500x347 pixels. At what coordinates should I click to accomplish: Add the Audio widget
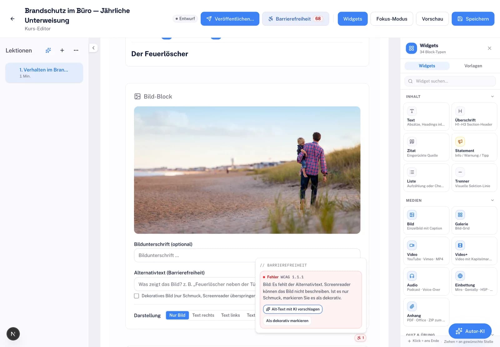point(426,281)
